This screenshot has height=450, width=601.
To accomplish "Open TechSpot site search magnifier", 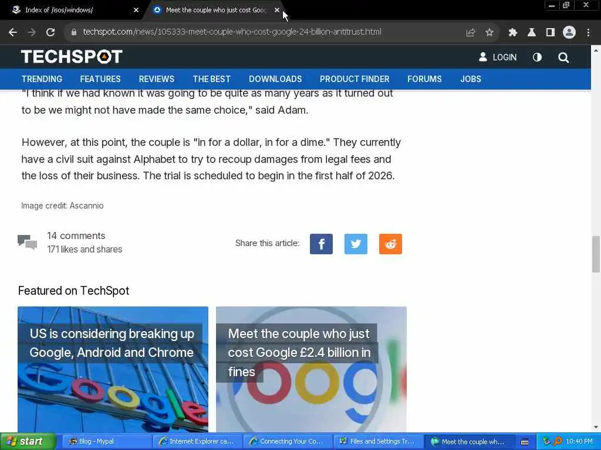I will tap(563, 57).
